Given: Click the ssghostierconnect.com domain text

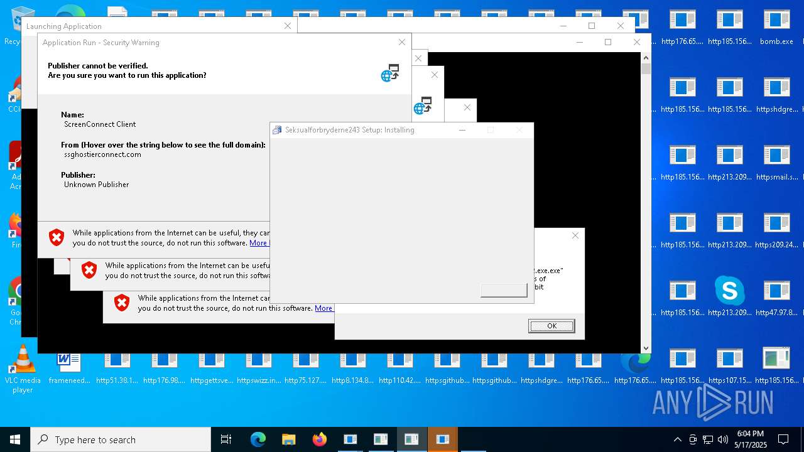Looking at the screenshot, I should (x=102, y=154).
